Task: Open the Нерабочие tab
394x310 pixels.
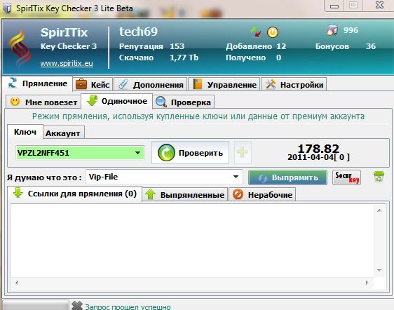Action: (262, 195)
